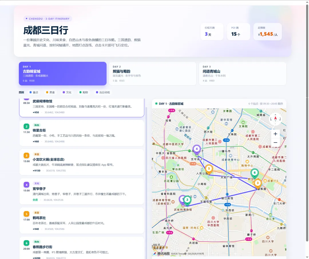Click the DAY 1 · 古韵锦官城 map header
Image resolution: width=309 pixels, height=259 pixels.
[171, 103]
